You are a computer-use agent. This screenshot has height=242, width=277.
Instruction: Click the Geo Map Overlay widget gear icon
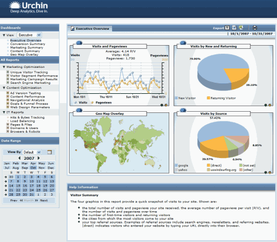(x=79, y=110)
